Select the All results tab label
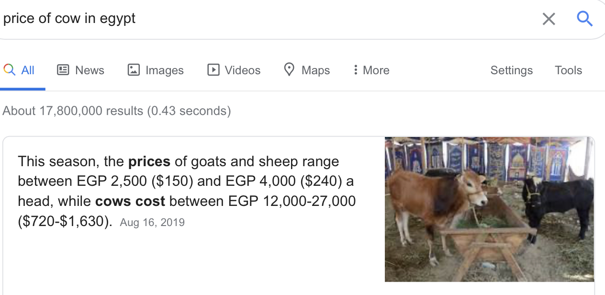 point(28,70)
